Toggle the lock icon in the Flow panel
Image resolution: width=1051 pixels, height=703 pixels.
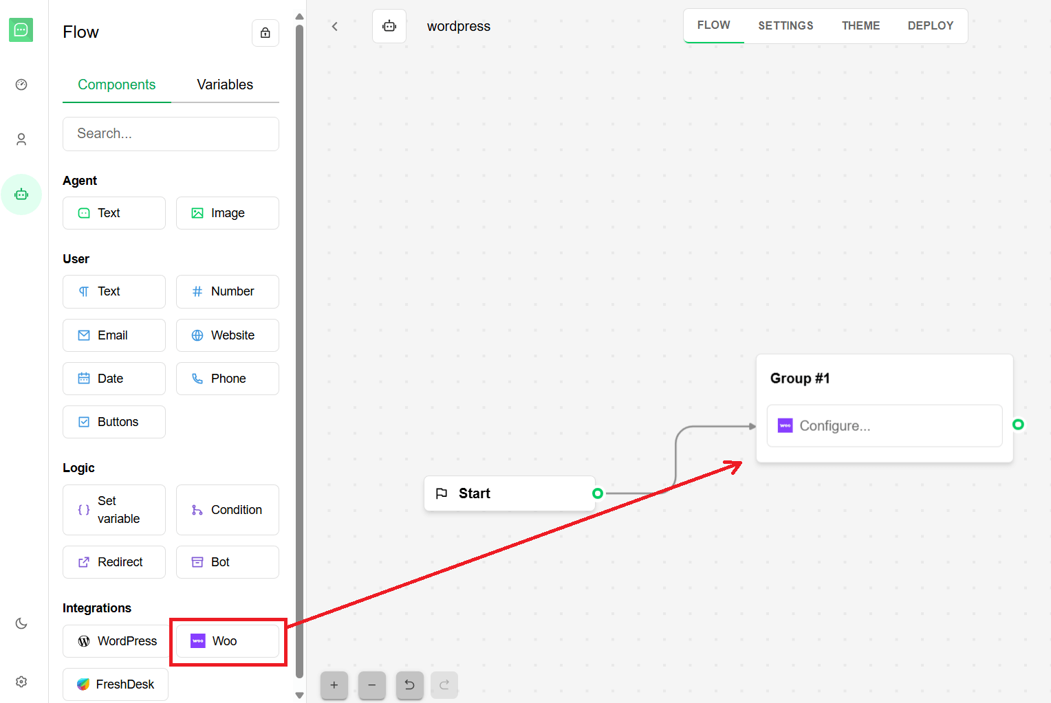(266, 32)
